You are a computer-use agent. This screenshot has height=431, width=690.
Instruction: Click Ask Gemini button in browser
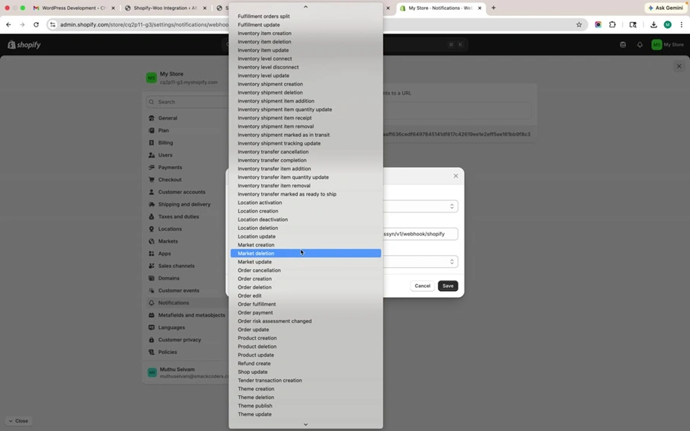[666, 8]
